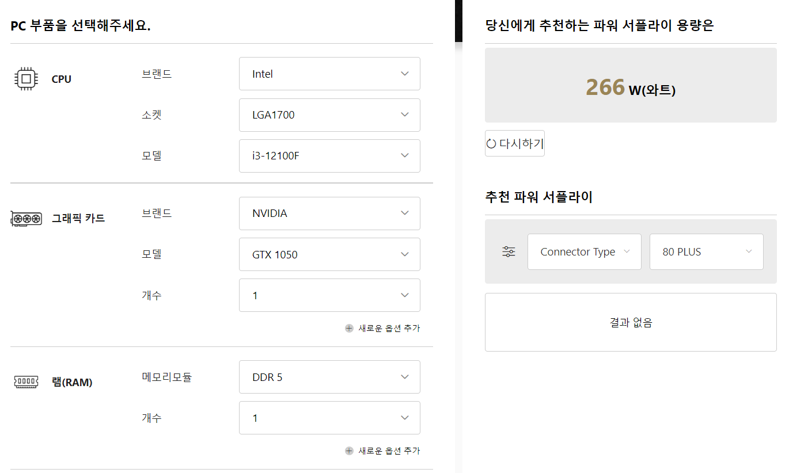789x473 pixels.
Task: Select the DDR 5 memory module dropdown
Action: (329, 377)
